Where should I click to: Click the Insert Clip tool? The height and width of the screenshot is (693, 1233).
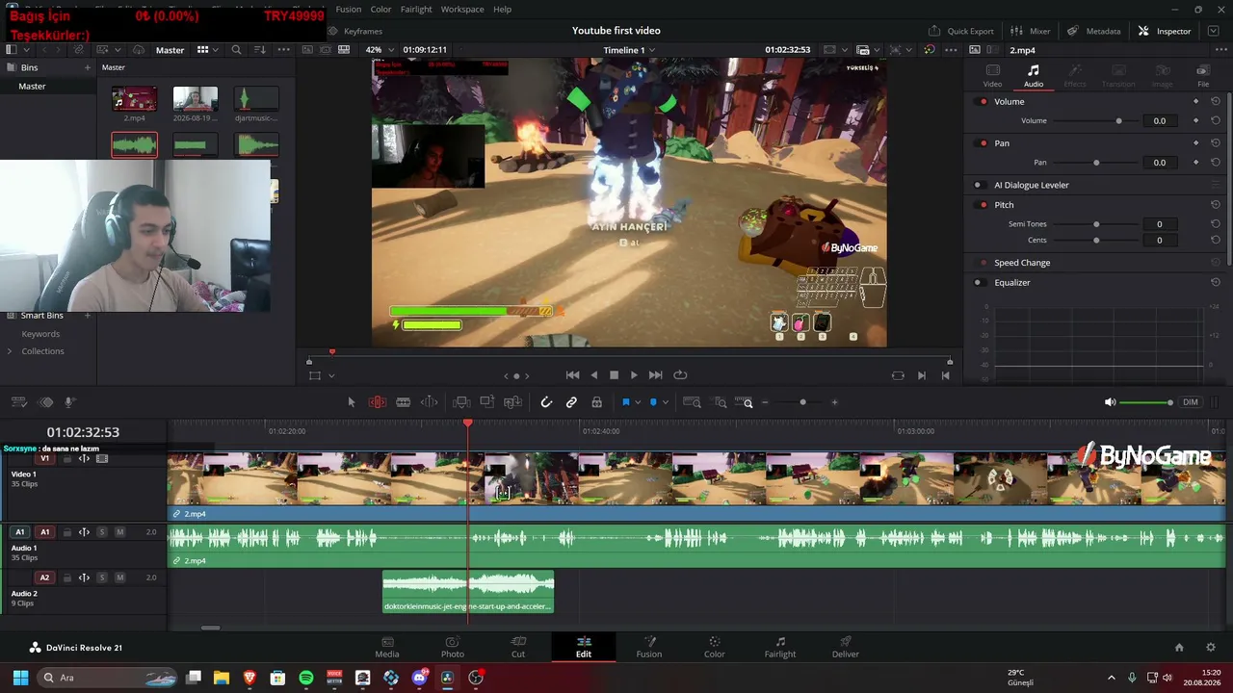(461, 402)
